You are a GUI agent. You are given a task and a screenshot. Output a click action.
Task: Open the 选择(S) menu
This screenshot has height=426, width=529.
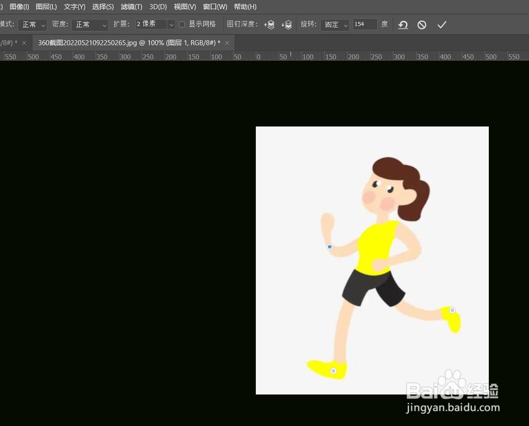103,7
